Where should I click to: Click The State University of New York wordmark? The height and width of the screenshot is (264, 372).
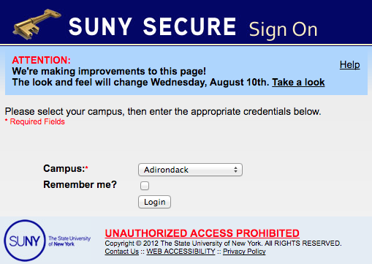pyautogui.click(x=69, y=241)
